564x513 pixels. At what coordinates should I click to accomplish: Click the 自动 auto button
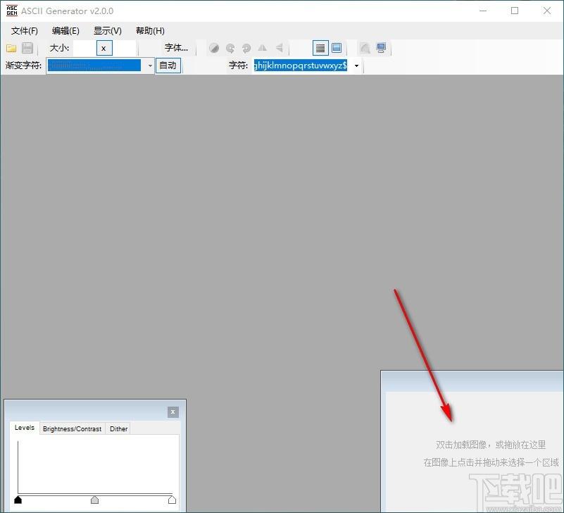[168, 66]
